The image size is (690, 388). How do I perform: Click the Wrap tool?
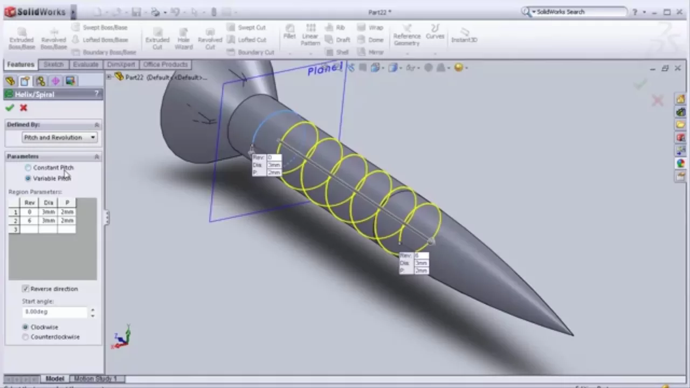[x=370, y=27]
